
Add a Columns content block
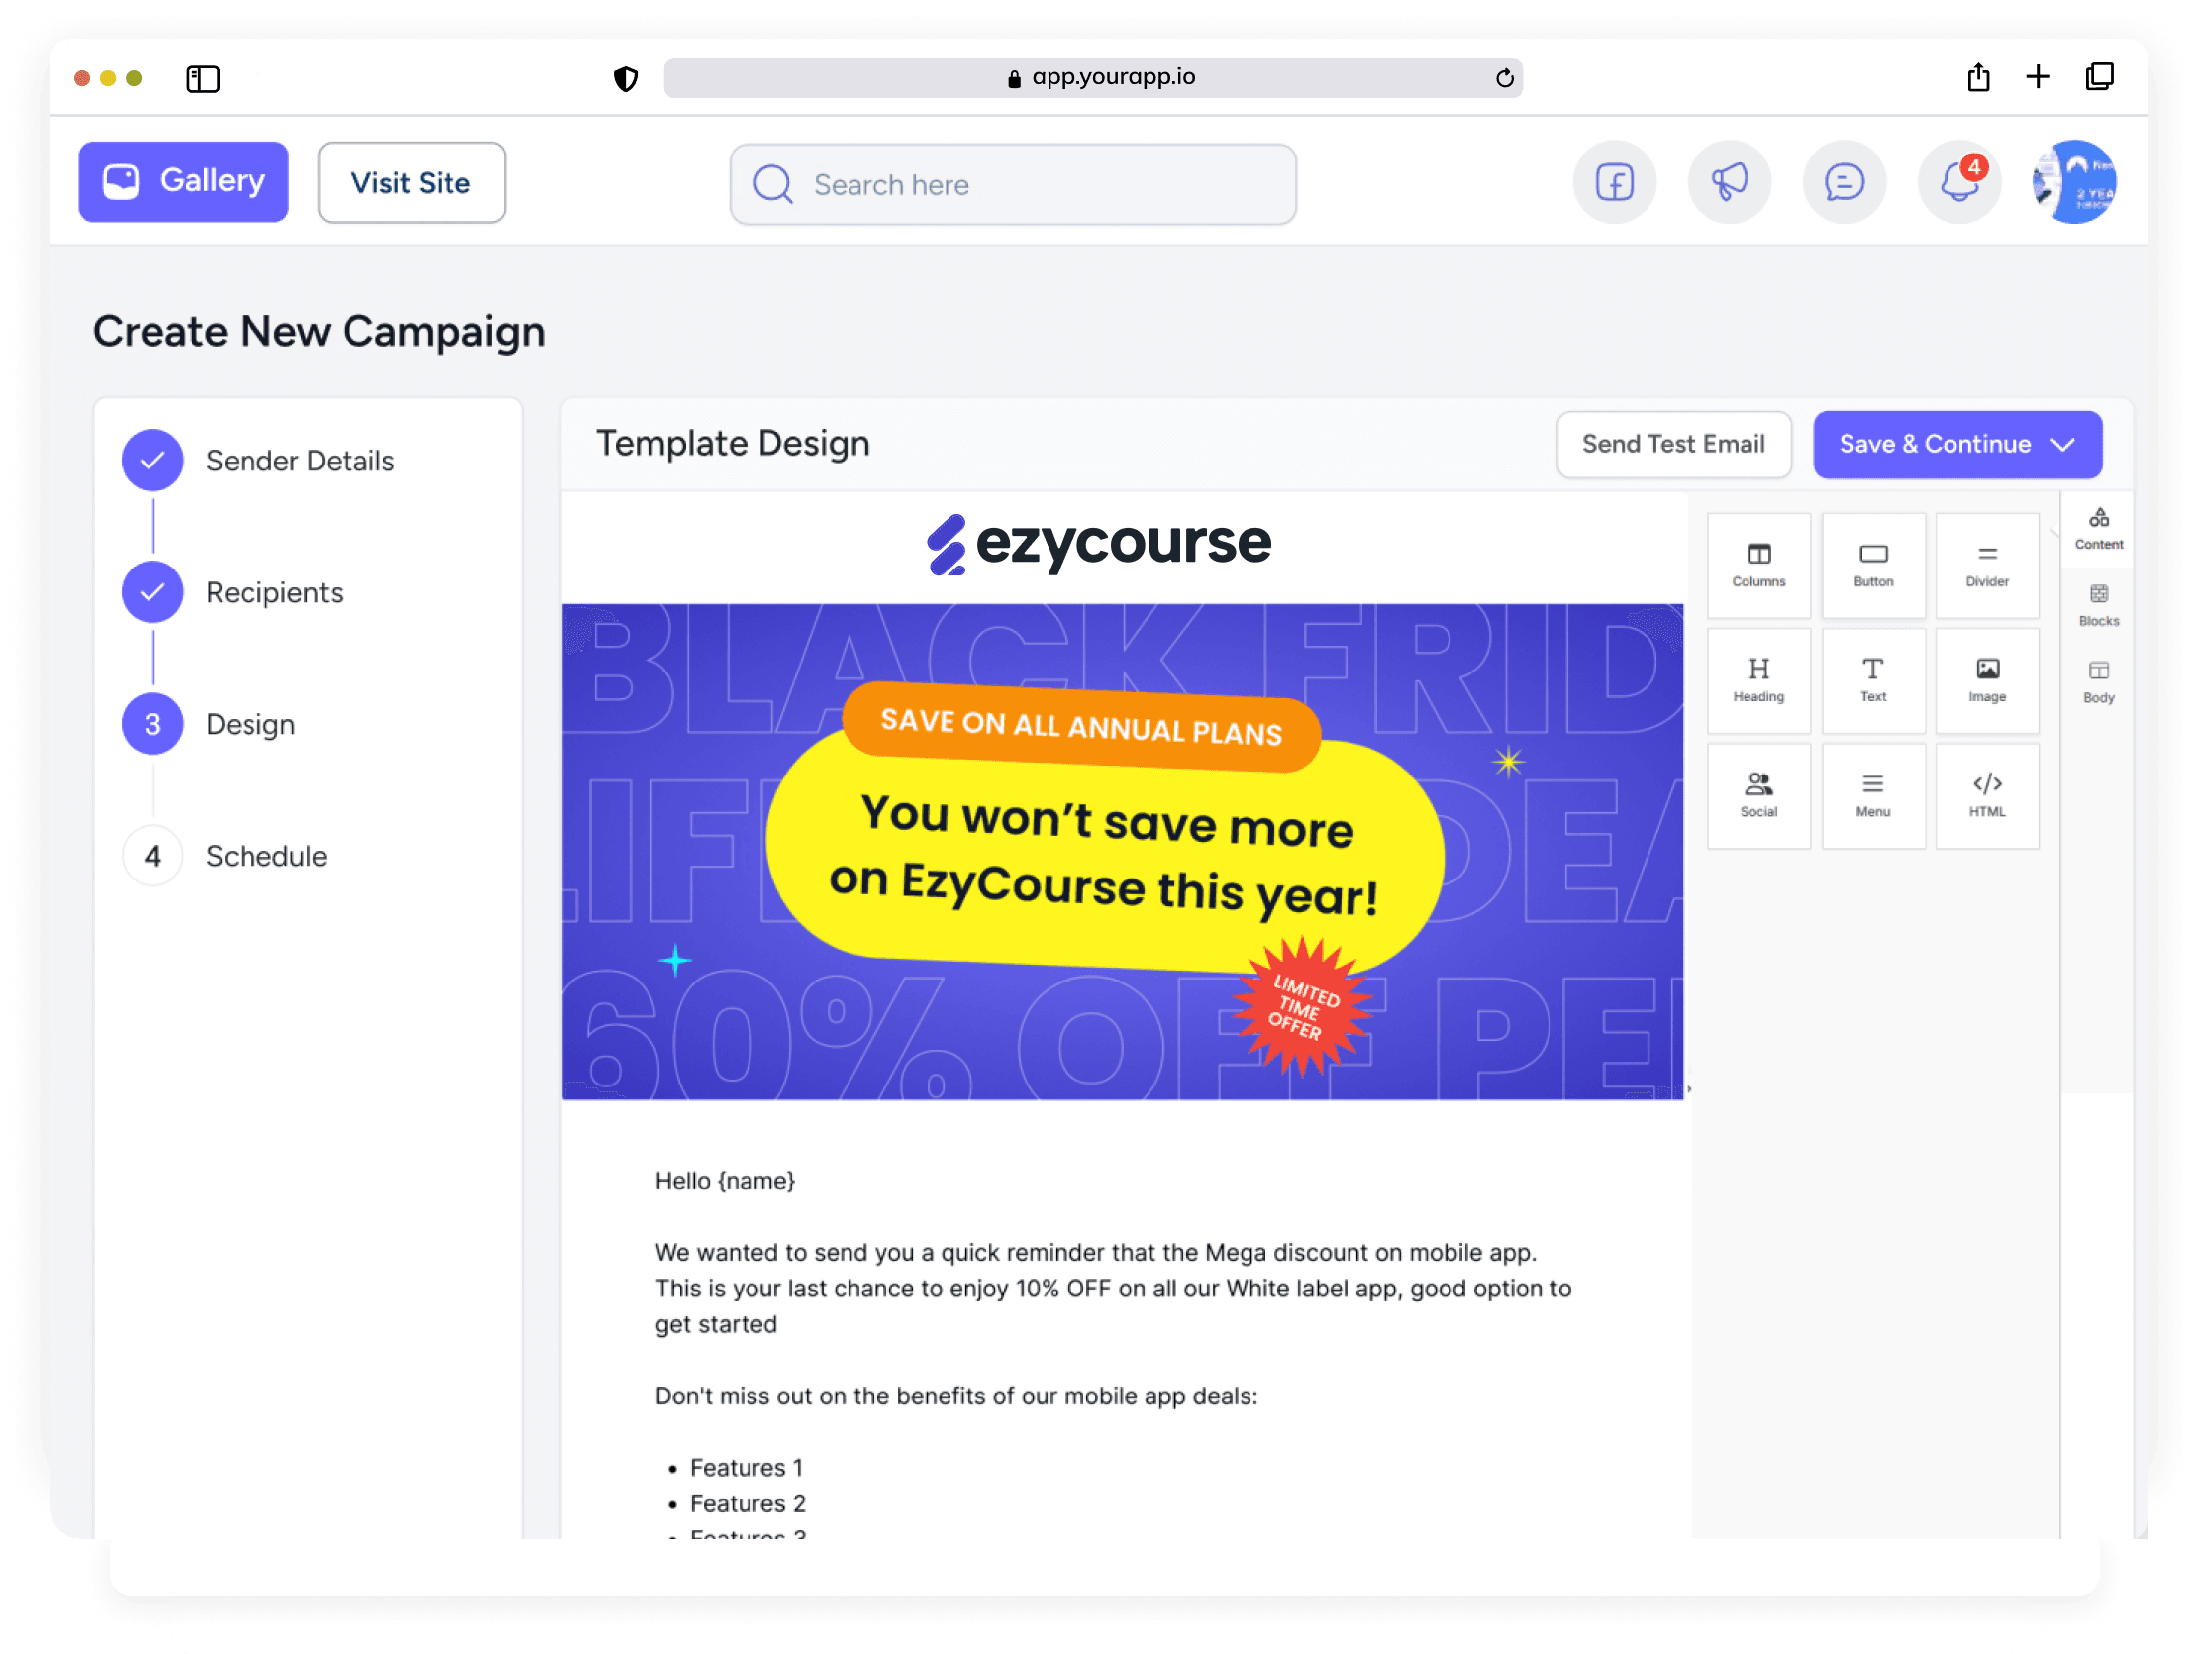[x=1758, y=567]
